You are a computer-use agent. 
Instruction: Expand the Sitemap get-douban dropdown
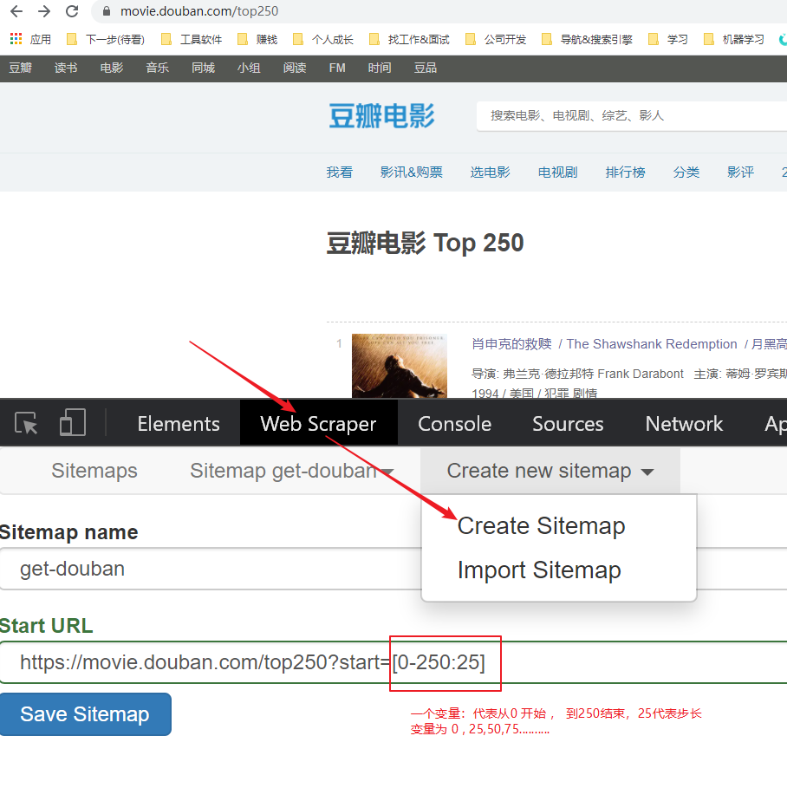click(x=291, y=471)
